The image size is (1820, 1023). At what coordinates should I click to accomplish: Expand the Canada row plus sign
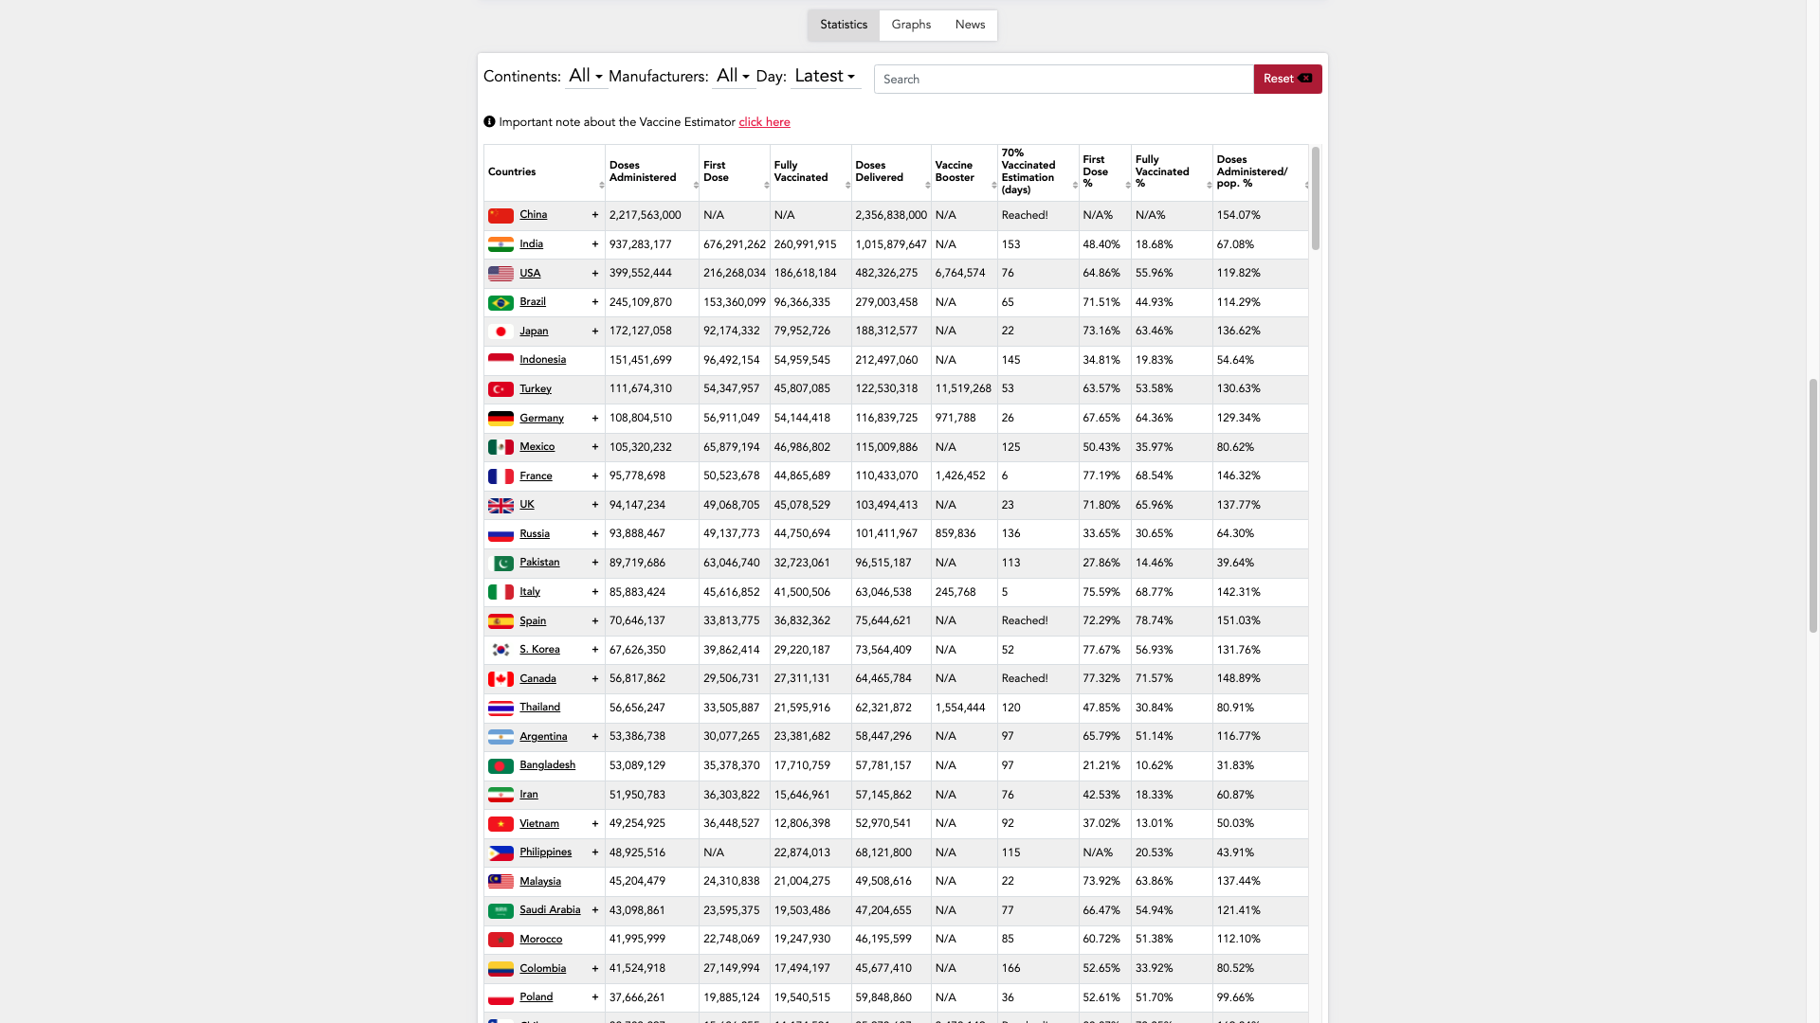pos(595,678)
